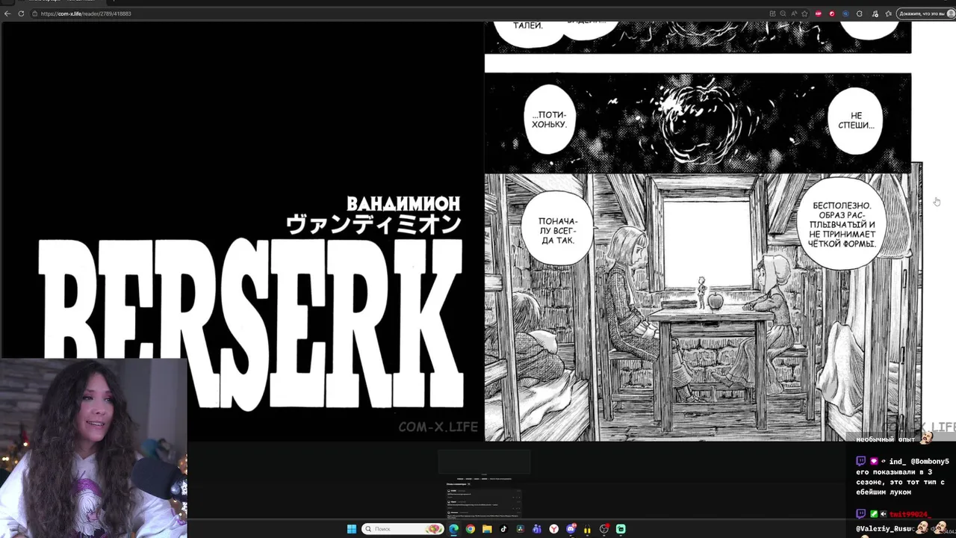Open Microsoft Teams from the taskbar

[537, 529]
